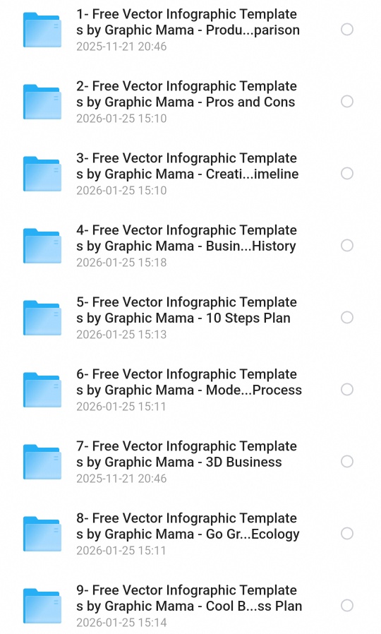Open the 2- Pros and Cons folder name
Screen dimensions: 381x634
187,94
